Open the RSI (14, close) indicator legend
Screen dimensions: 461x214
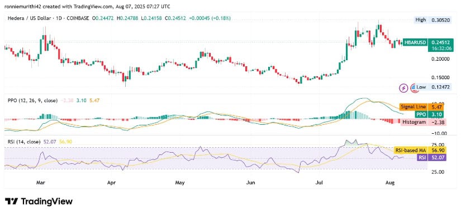(x=24, y=142)
